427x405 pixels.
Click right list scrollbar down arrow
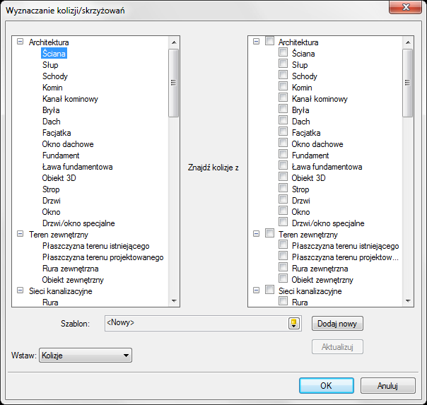pyautogui.click(x=408, y=301)
